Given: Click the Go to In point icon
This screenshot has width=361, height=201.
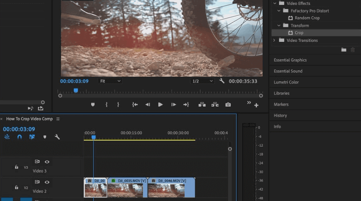Looking at the screenshot, I should (135, 105).
